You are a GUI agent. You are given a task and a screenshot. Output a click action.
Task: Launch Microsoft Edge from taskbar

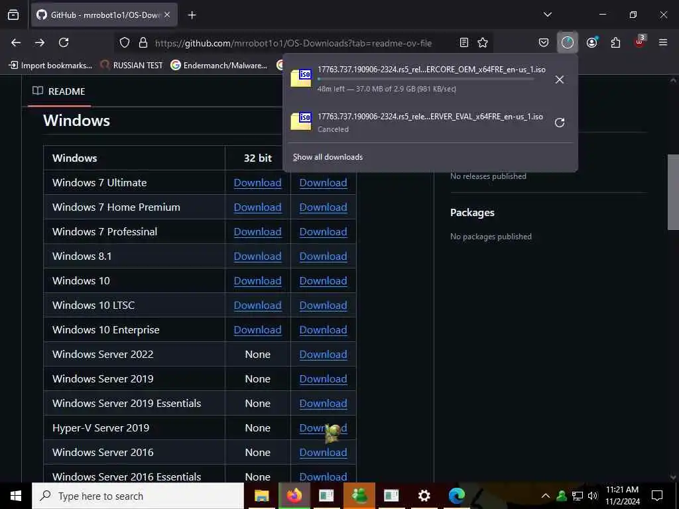tap(456, 496)
